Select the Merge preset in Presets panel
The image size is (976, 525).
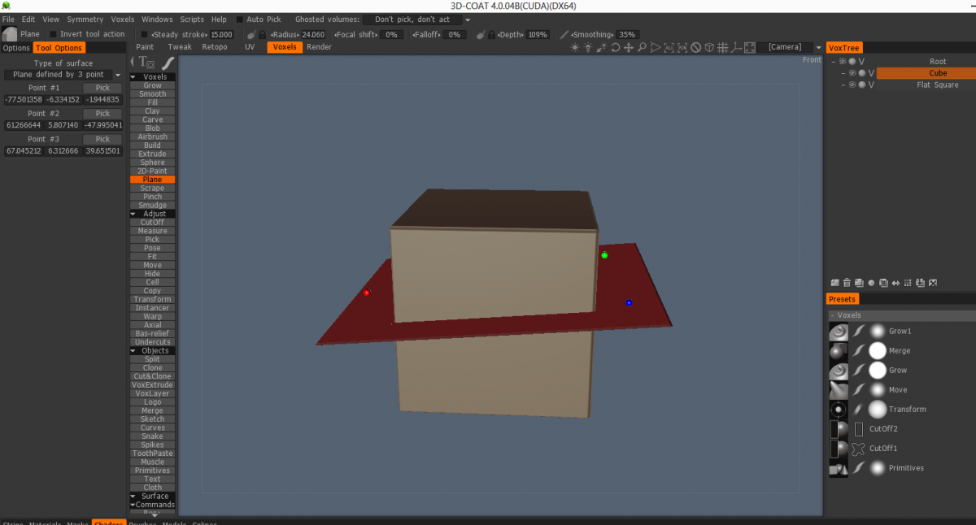point(899,350)
